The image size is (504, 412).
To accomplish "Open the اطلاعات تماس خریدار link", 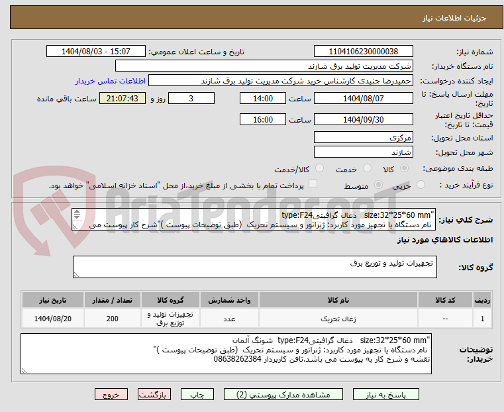I will (x=111, y=81).
